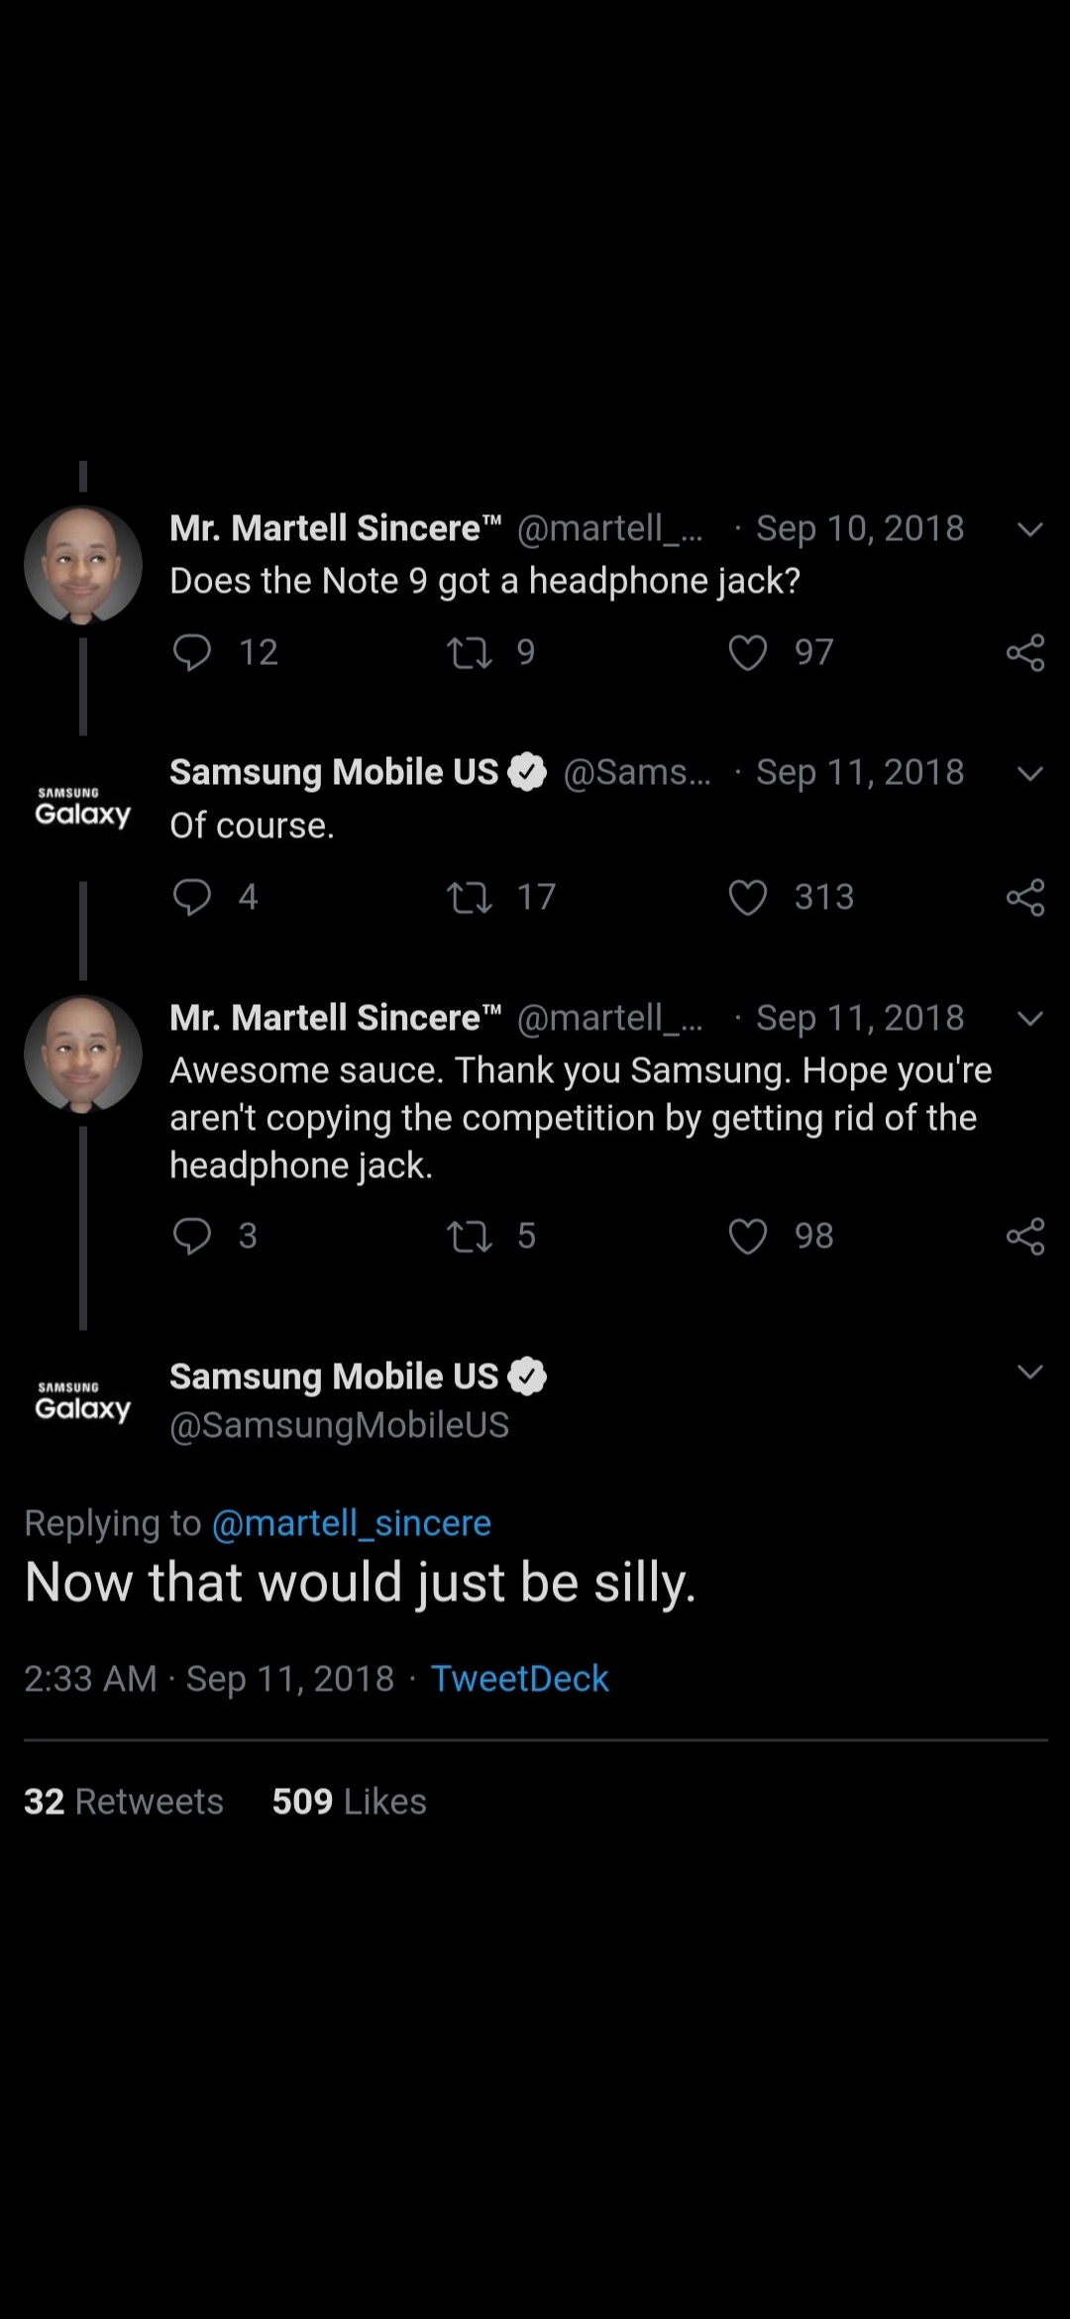The image size is (1070, 2319).
Task: Reply to the 'Awesome sauce' tweet
Action: click(x=194, y=1235)
